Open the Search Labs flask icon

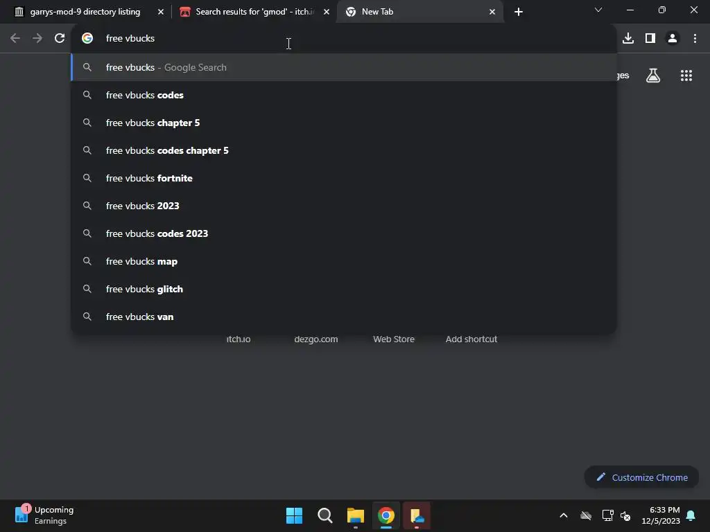pos(653,76)
